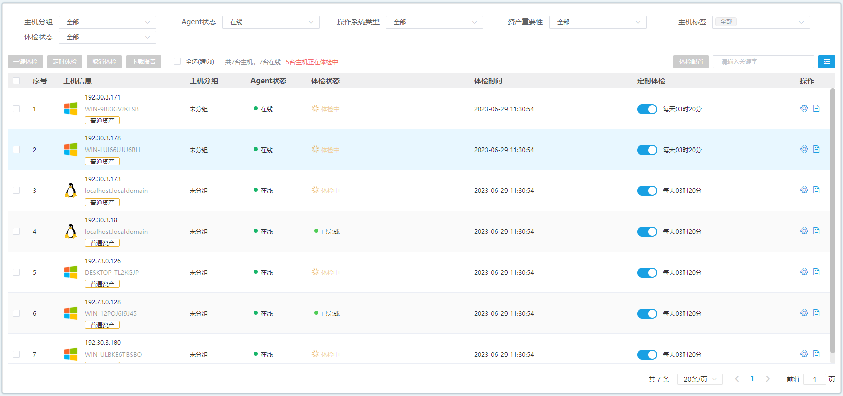843x396 pixels.
Task: Open report icon for DESKTOP-TL2KGJP row
Action: pos(816,272)
